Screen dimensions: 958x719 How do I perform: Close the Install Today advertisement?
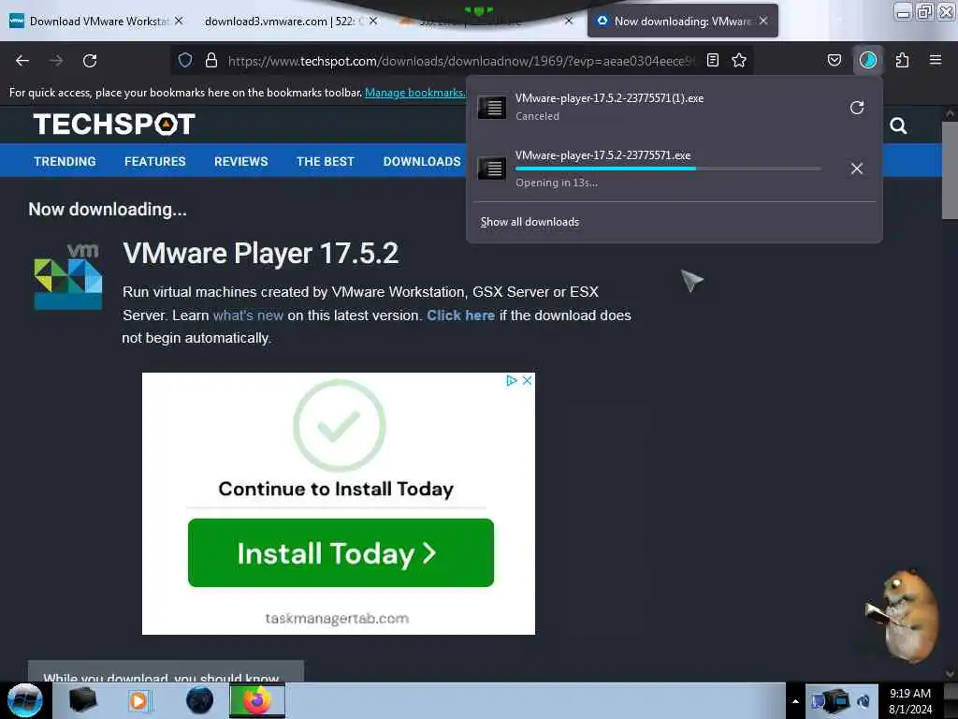pyautogui.click(x=528, y=380)
